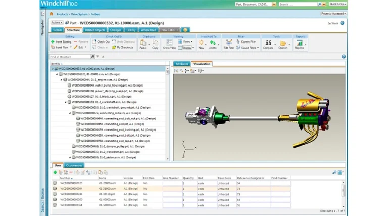This screenshot has width=388, height=216.
Task: Click the help question mark near In Work
Action: 342,23
